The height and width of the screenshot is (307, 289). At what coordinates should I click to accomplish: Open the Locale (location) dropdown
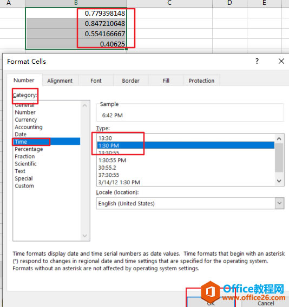pyautogui.click(x=279, y=203)
